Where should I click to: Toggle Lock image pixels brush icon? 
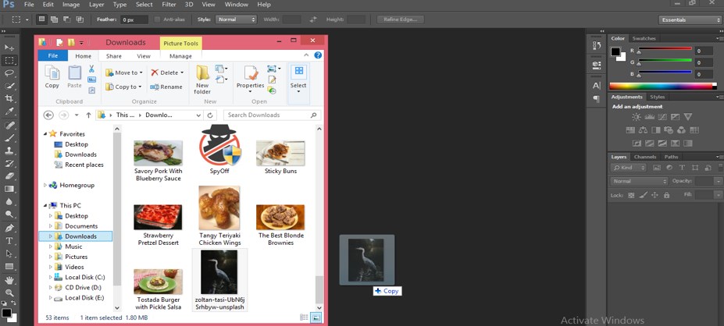pos(644,195)
